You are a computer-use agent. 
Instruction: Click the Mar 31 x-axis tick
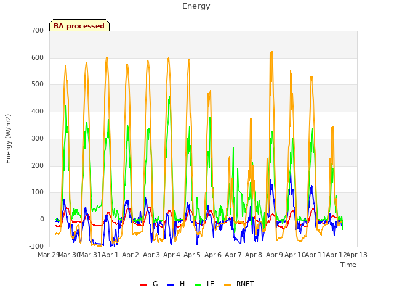click(x=90, y=255)
